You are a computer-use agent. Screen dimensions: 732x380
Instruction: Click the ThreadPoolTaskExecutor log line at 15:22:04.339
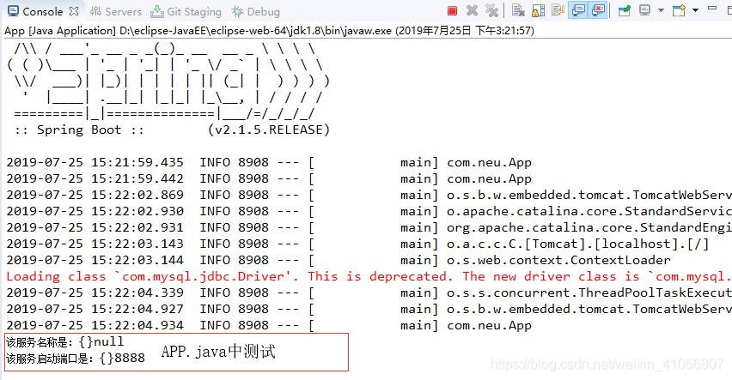point(369,293)
